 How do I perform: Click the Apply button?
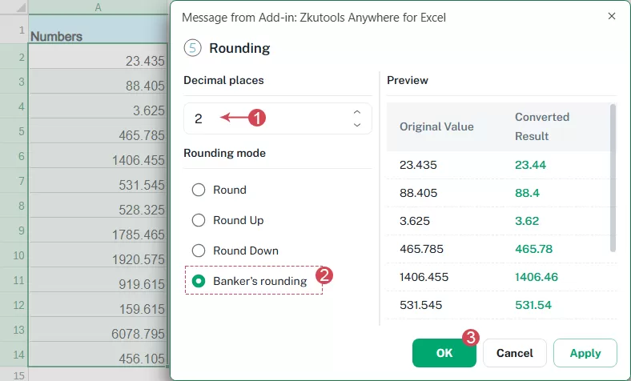click(585, 353)
